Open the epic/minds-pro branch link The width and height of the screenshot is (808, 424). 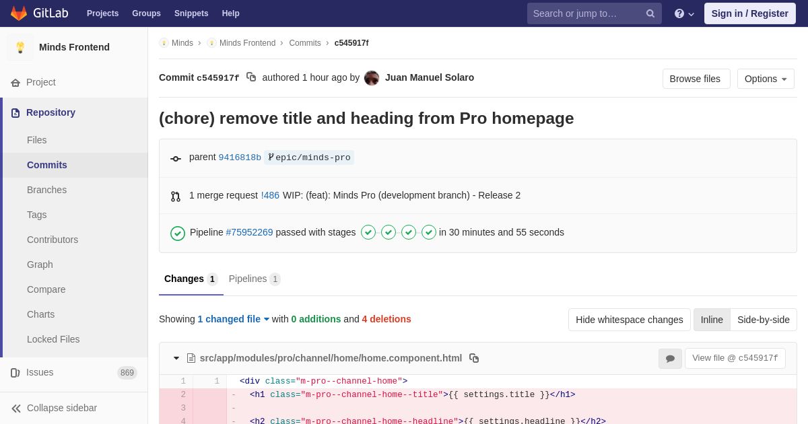tap(309, 157)
